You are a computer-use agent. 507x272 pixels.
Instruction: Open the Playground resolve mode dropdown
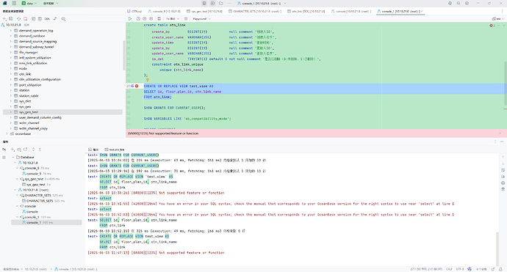tap(201, 19)
